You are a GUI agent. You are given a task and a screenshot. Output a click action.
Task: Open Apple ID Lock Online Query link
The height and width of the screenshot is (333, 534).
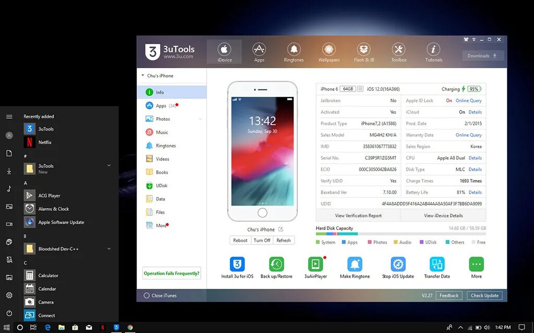coord(469,100)
